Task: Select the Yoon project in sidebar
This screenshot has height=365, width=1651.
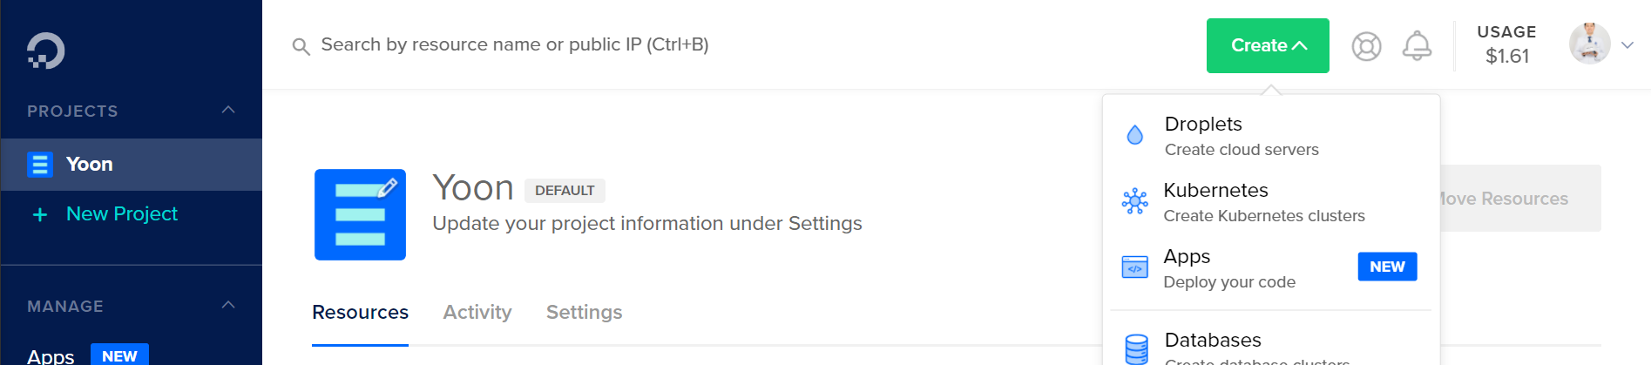Action: [x=90, y=165]
